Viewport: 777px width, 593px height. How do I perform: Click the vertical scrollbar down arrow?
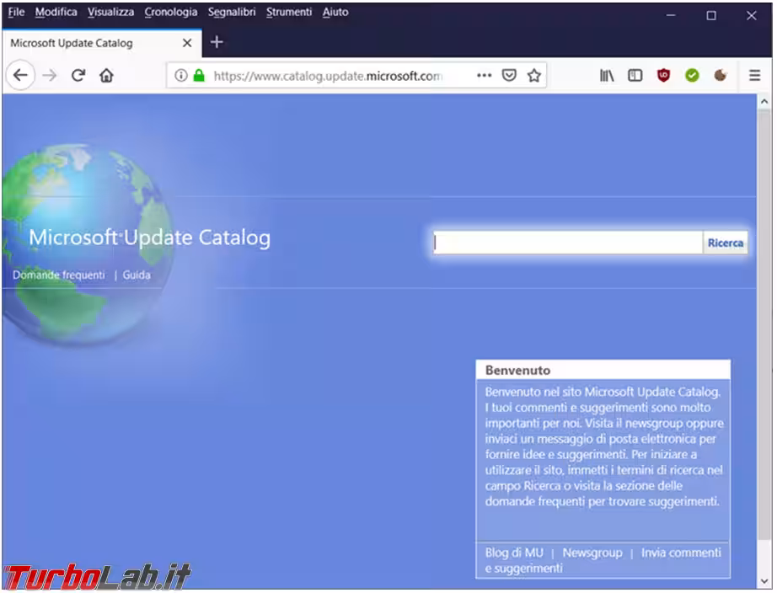coord(764,581)
